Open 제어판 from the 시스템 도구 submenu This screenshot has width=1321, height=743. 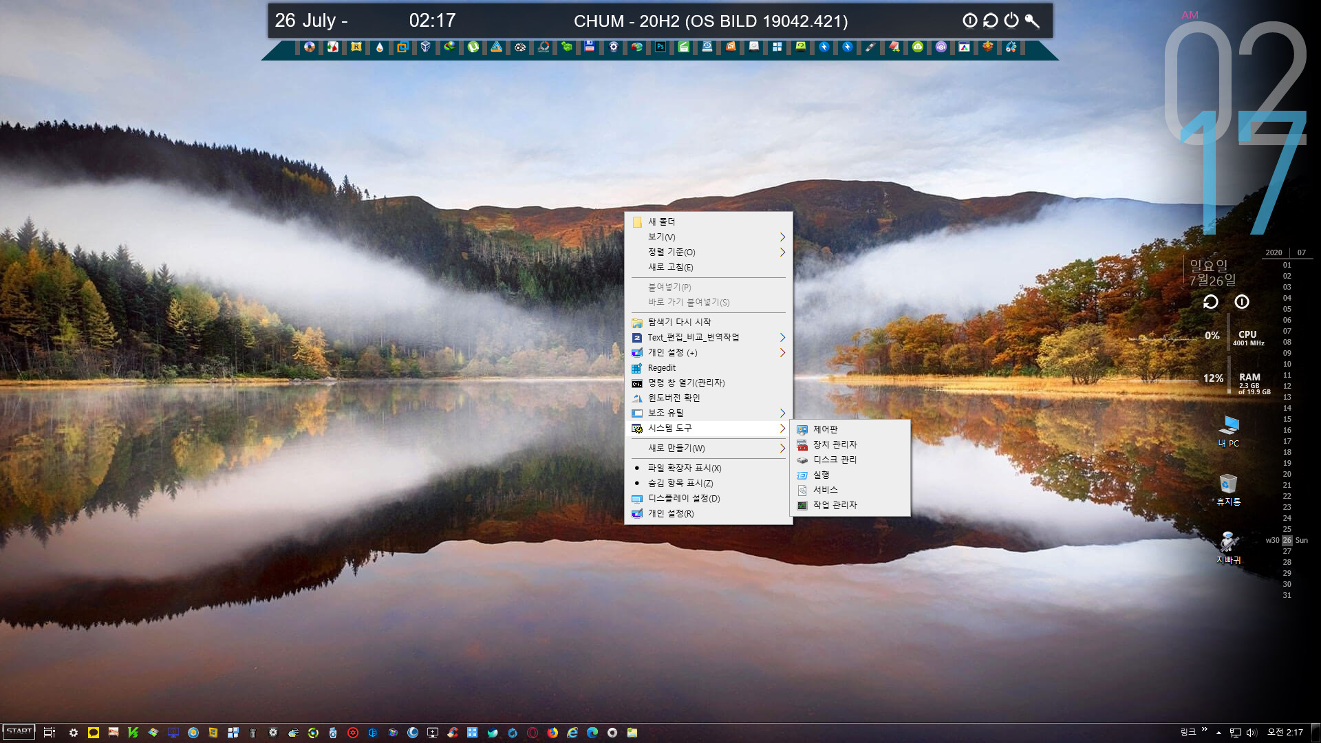[850, 429]
